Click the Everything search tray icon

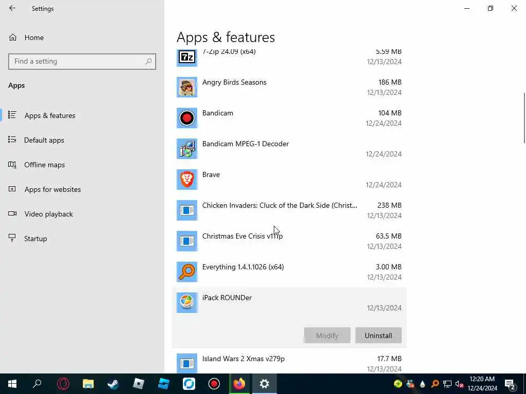[435, 384]
